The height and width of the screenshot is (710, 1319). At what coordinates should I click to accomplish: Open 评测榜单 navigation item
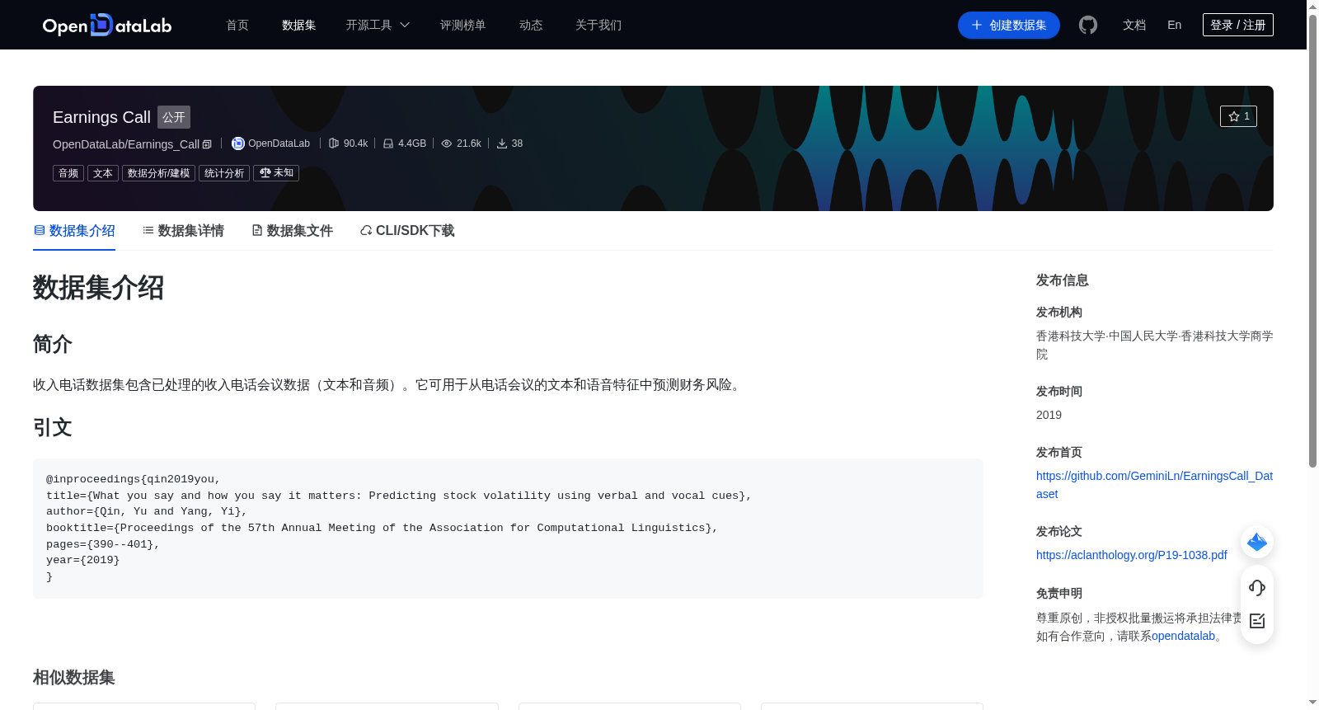click(462, 25)
